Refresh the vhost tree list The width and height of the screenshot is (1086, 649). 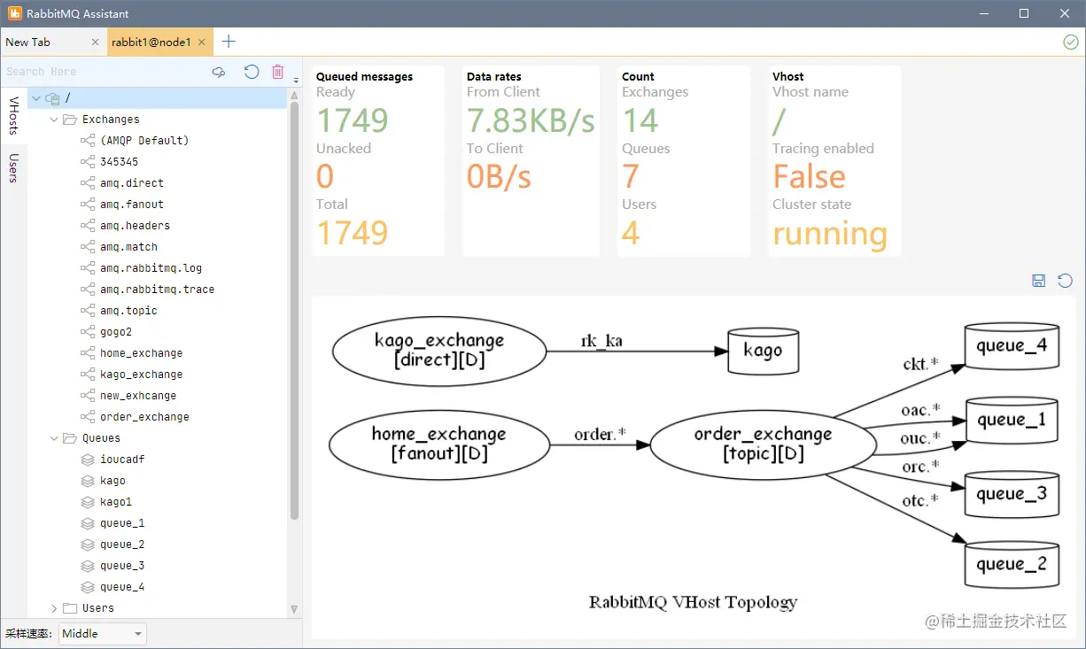pos(252,72)
